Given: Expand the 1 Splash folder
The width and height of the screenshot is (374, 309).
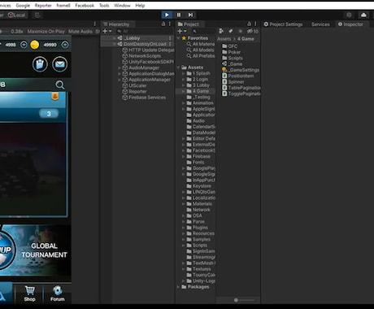Looking at the screenshot, I should (184, 73).
